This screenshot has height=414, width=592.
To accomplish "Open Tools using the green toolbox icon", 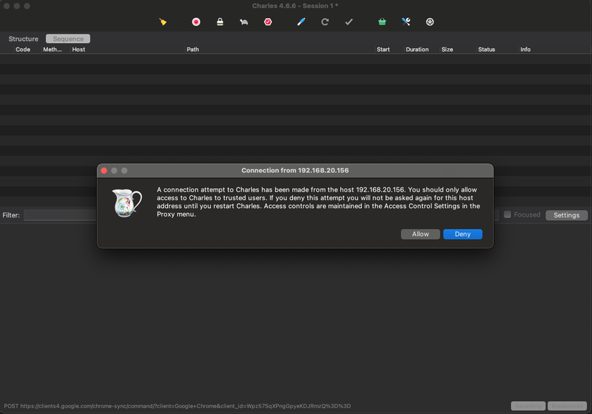I will click(x=382, y=22).
